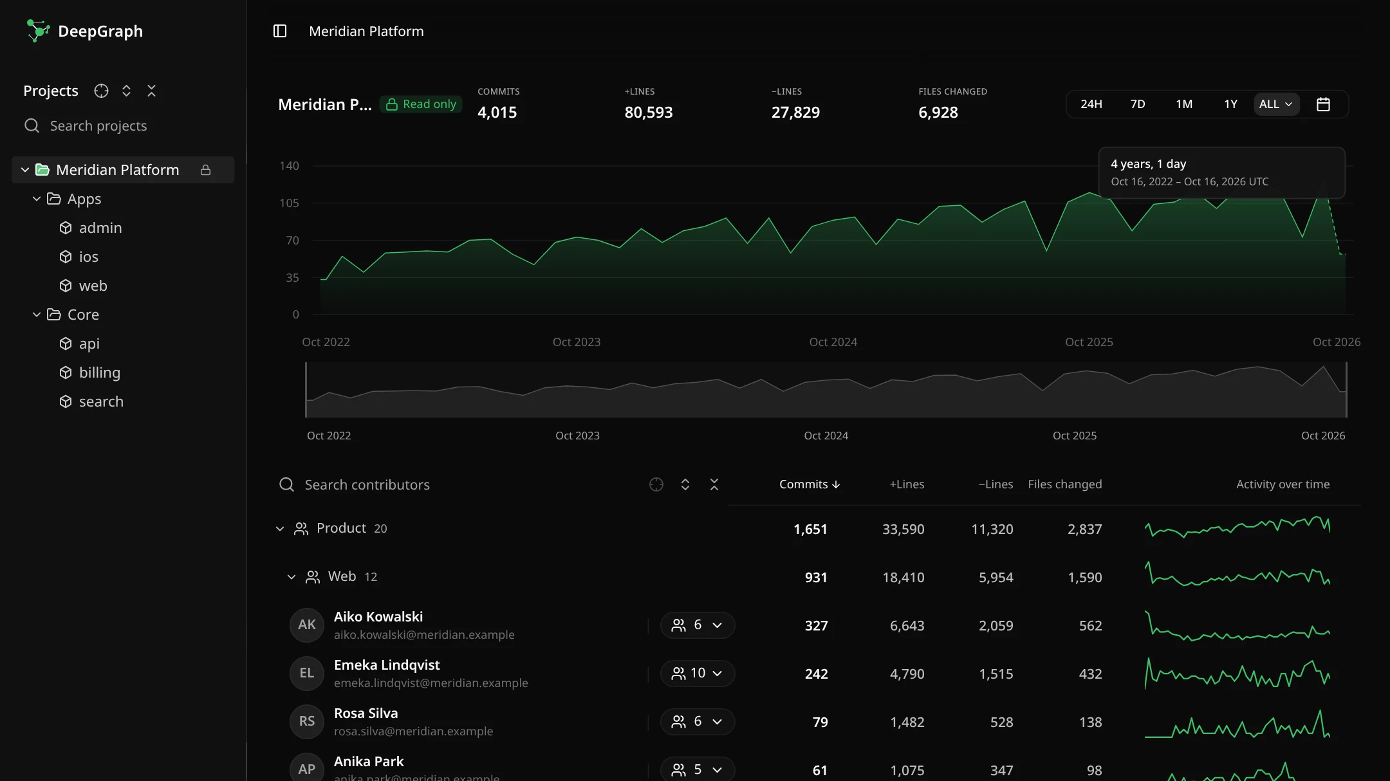Click Meridian Platform breadcrumb title

[x=366, y=31]
